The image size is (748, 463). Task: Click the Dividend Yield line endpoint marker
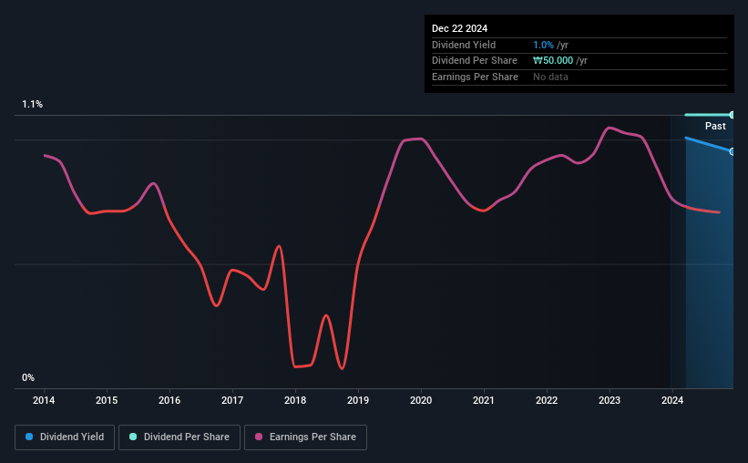point(732,152)
